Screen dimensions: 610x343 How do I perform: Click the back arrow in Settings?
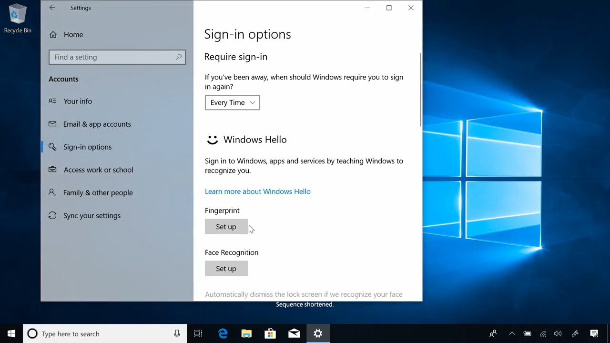[52, 8]
